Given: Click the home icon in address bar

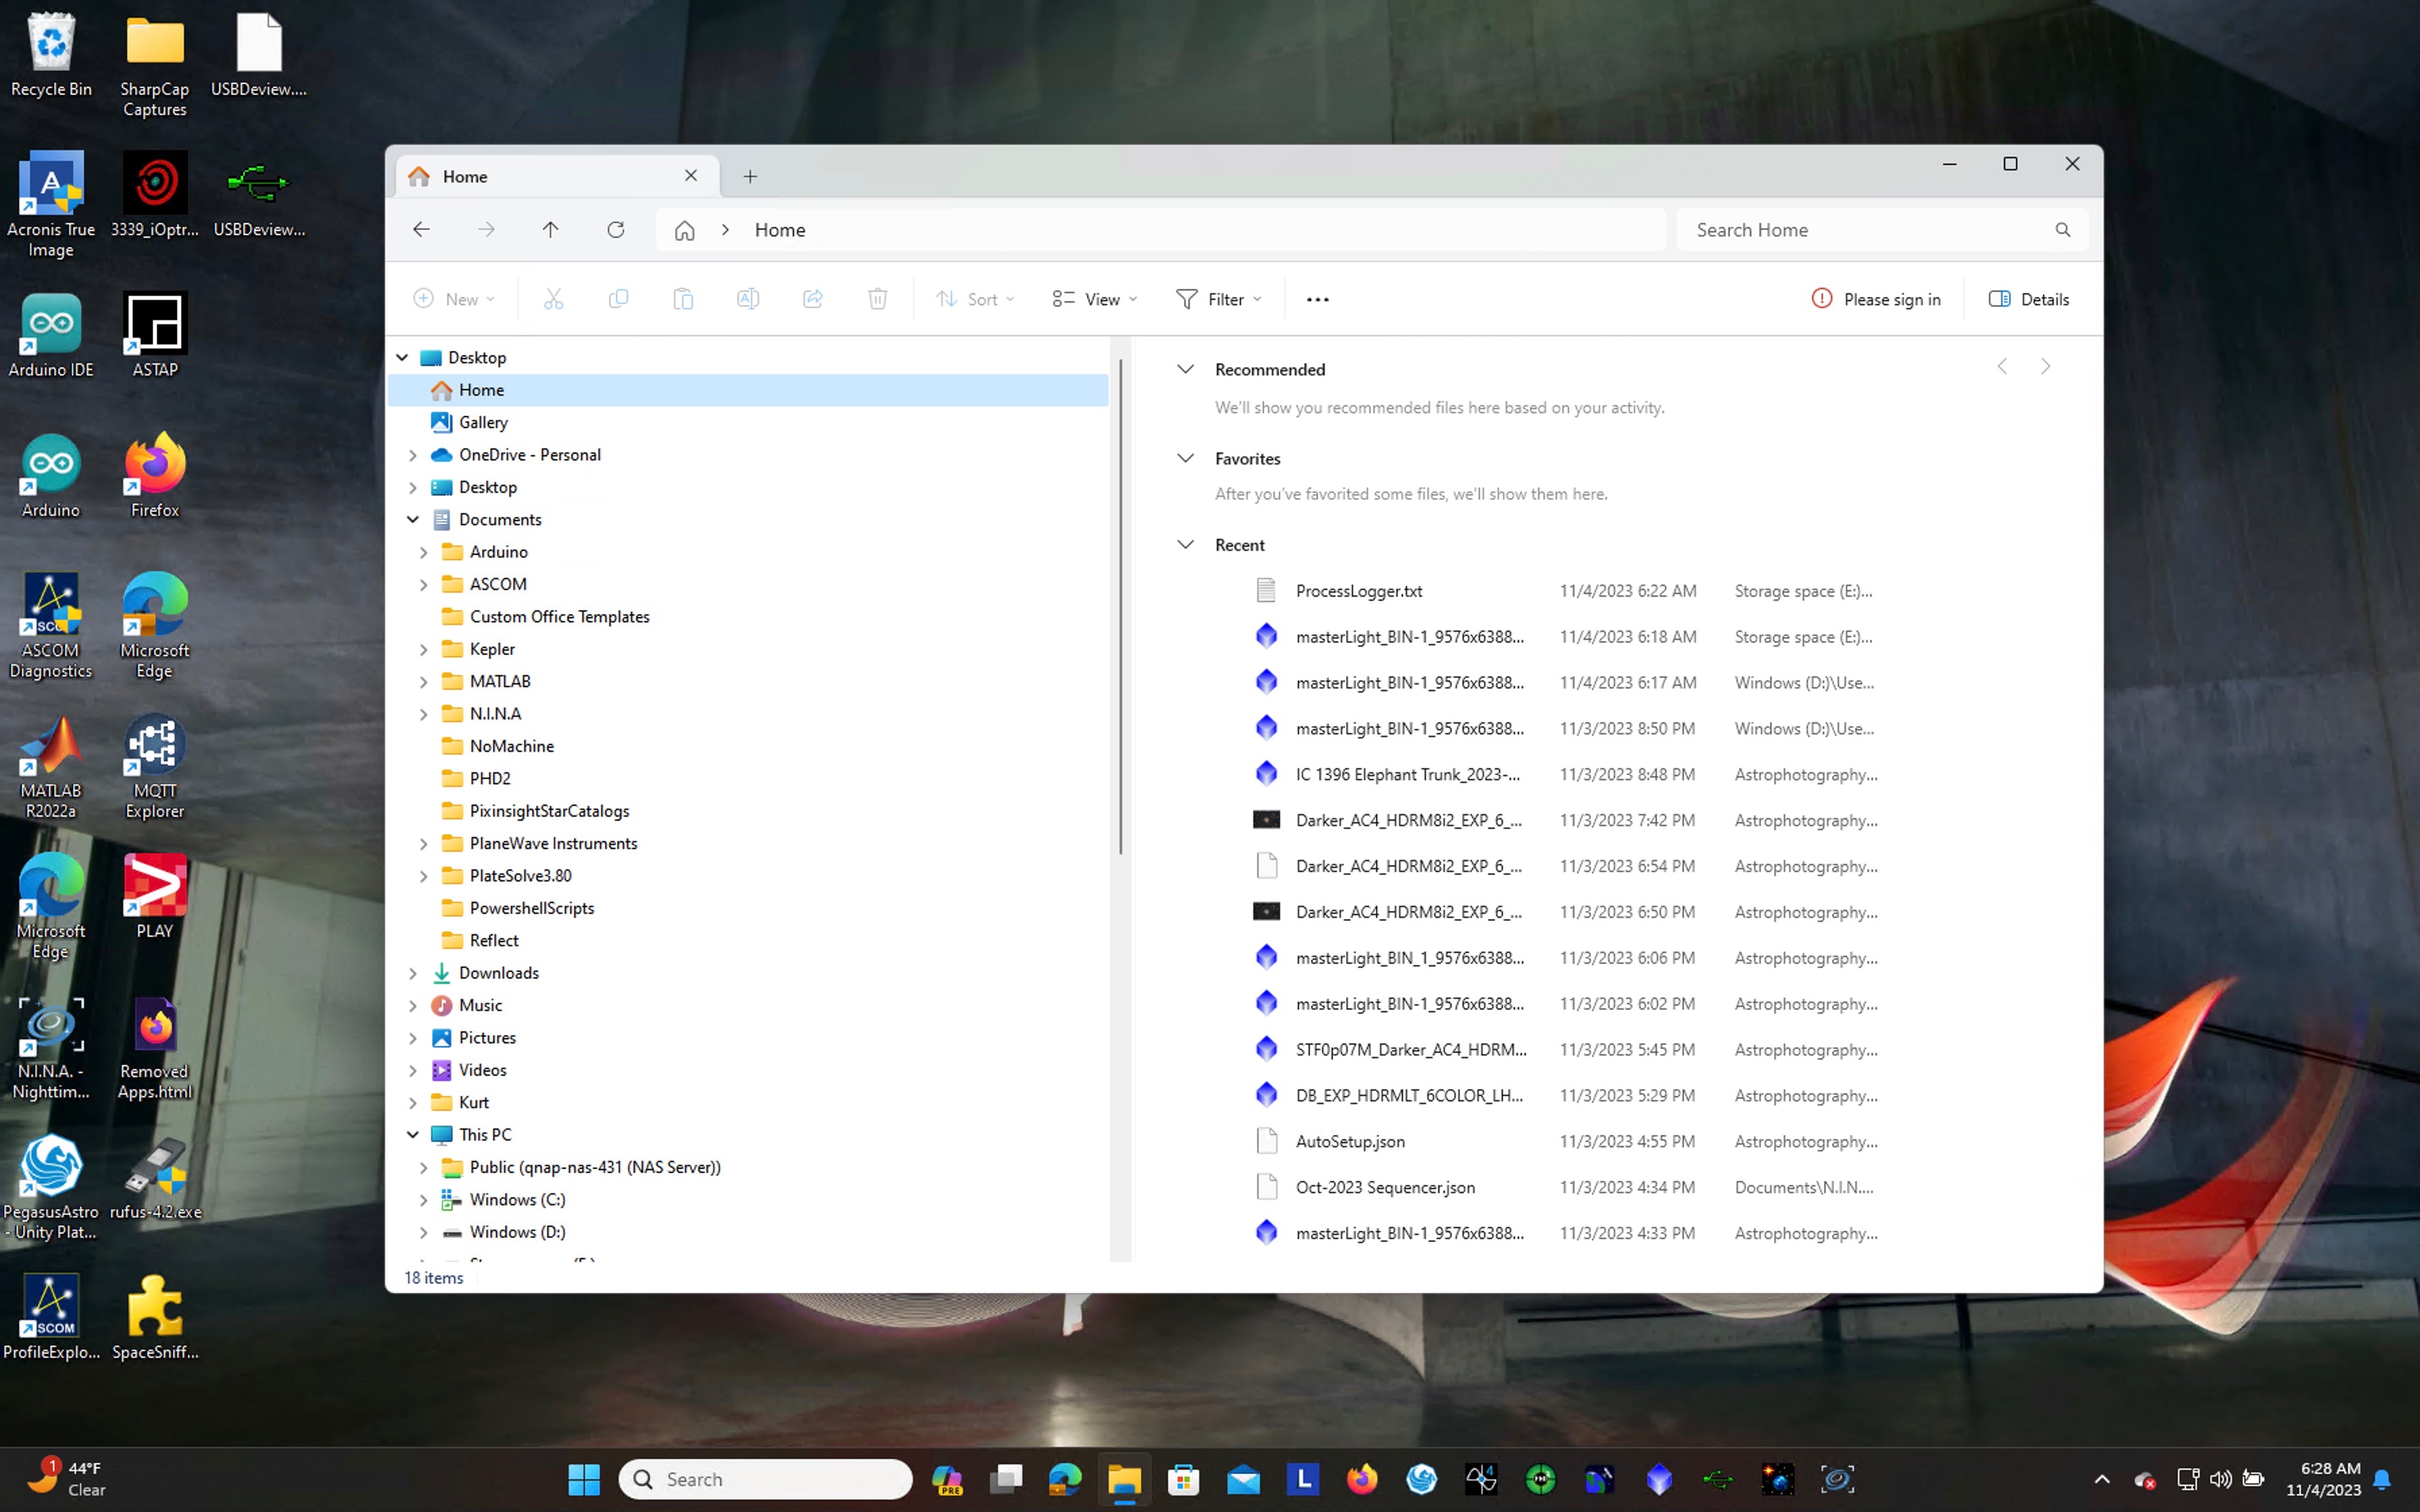Looking at the screenshot, I should (684, 230).
